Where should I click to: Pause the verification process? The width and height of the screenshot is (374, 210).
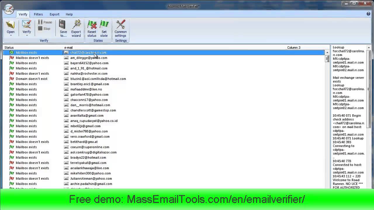tap(45, 22)
